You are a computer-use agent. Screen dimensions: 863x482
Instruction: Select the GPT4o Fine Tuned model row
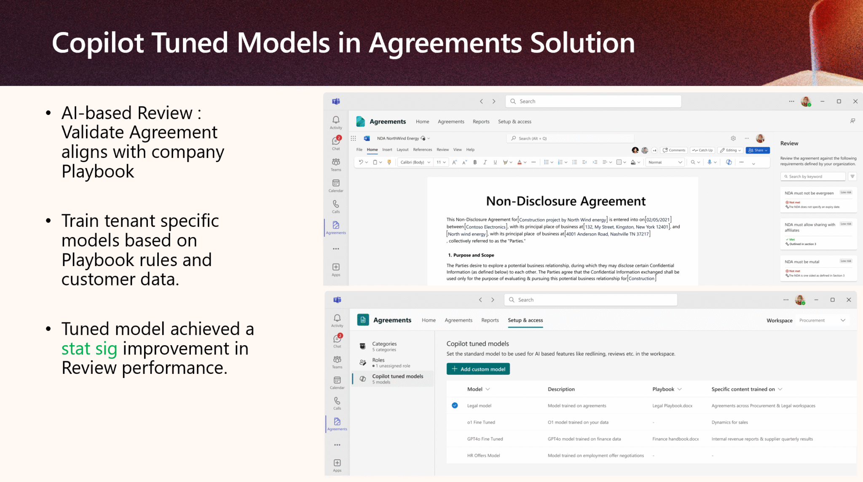click(651, 439)
